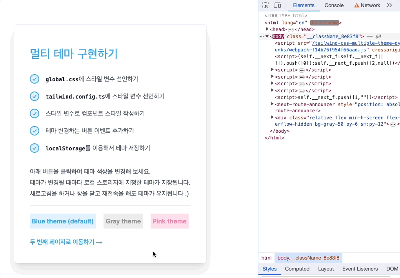Select the Layout pane tab
400x278 pixels.
coord(326,269)
